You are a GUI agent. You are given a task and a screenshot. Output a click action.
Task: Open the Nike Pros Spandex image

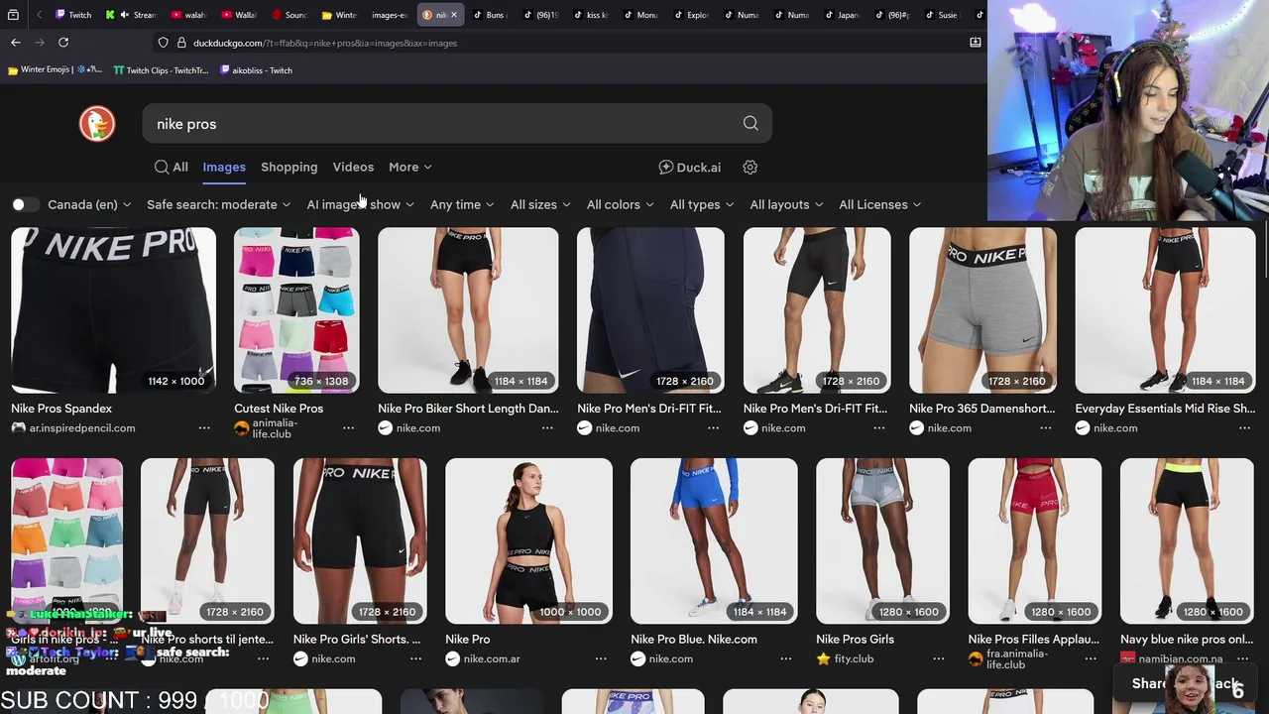(113, 310)
